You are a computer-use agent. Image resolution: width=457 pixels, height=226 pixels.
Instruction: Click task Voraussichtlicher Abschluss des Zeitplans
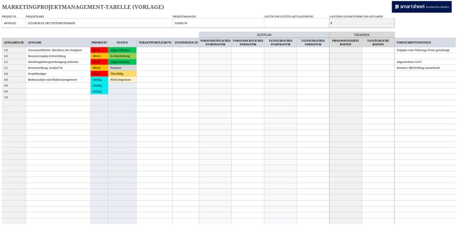(x=58, y=50)
